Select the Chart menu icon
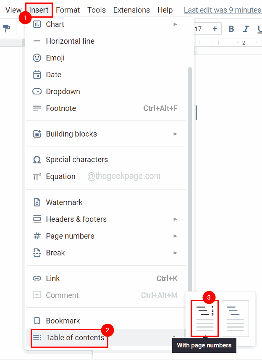 tap(37, 24)
